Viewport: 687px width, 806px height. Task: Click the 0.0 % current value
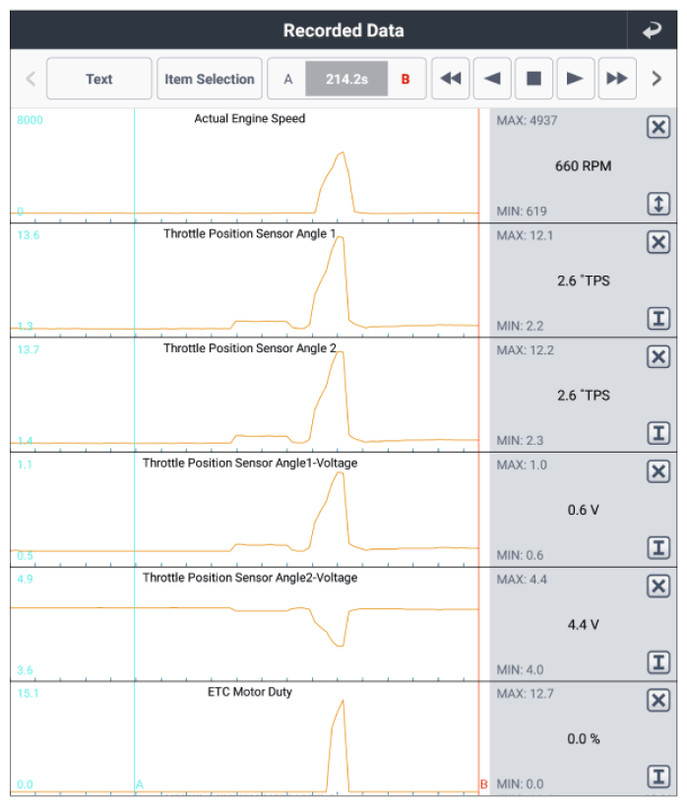point(583,739)
